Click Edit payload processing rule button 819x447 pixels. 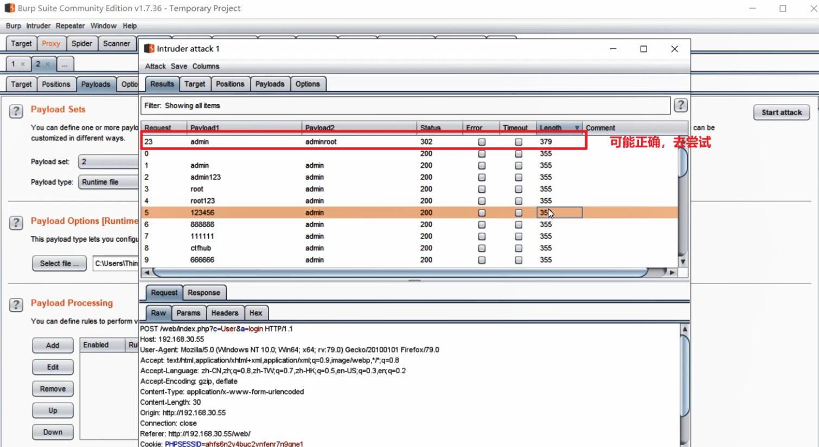click(x=53, y=367)
